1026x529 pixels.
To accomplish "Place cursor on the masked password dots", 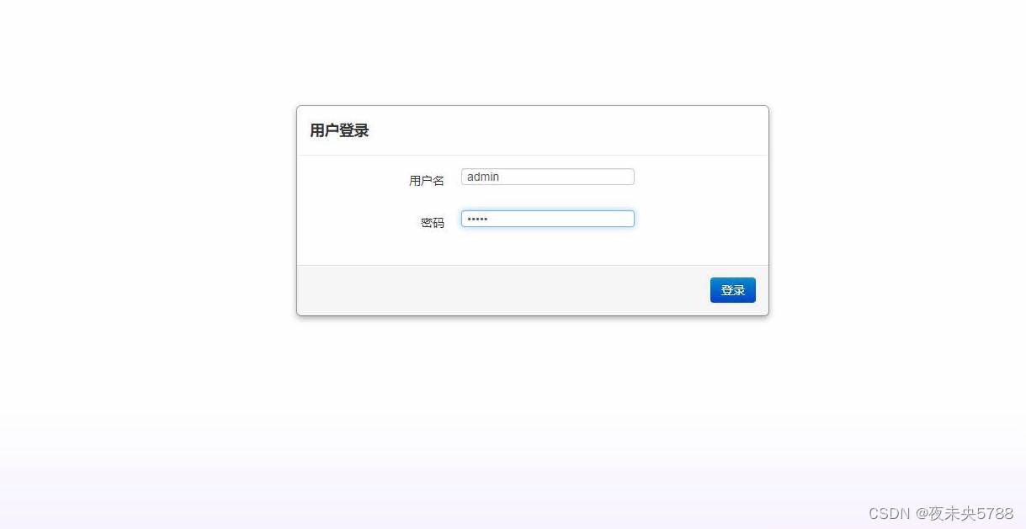I will pos(477,219).
